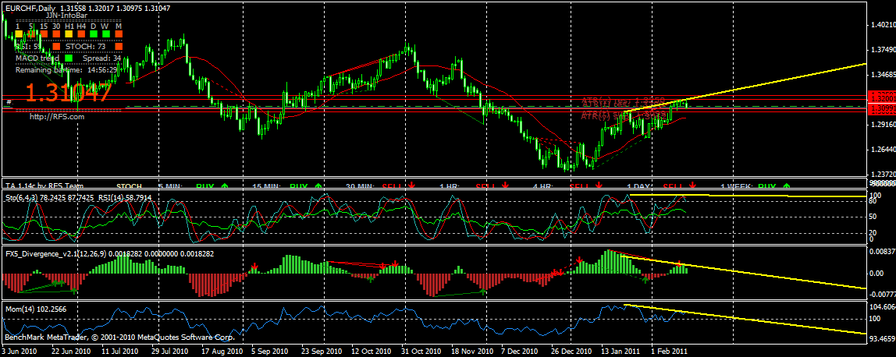Click the JJN-InfoBar title label
Image resolution: width=896 pixels, height=357 pixels.
[x=66, y=16]
